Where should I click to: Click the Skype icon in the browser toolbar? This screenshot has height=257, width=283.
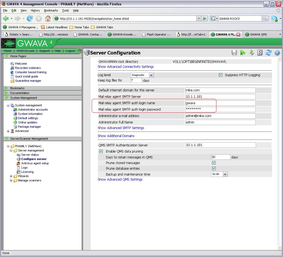[x=274, y=18]
